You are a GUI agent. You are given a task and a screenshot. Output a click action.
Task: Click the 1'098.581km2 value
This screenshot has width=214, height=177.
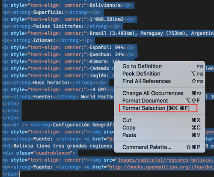(x=107, y=19)
